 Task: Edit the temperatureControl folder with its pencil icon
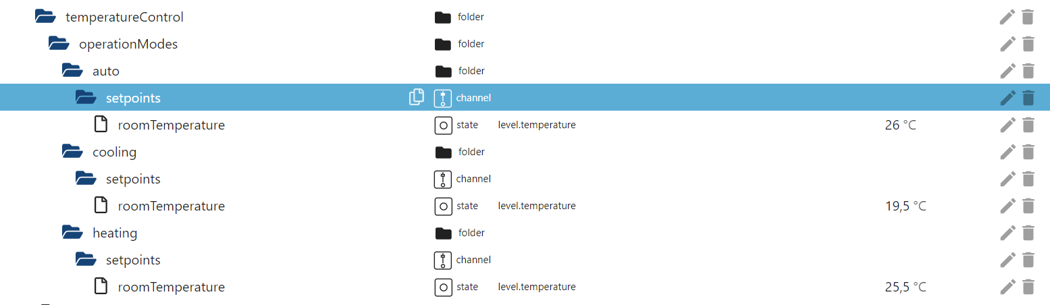click(1007, 17)
